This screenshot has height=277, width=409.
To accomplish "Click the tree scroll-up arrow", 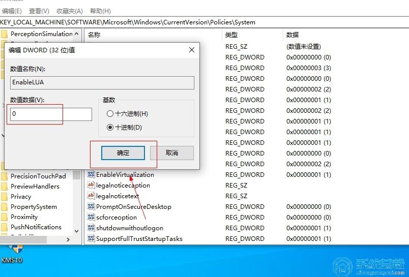I will tap(77, 34).
